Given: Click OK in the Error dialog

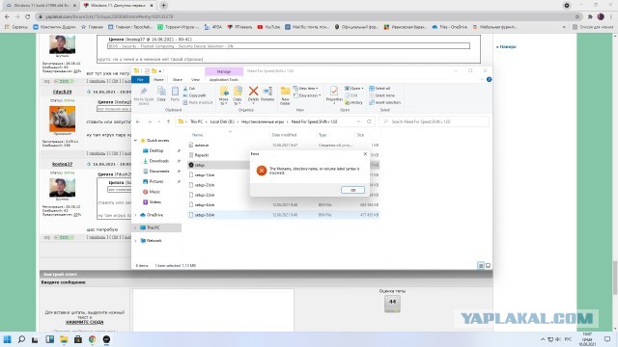Looking at the screenshot, I should point(352,190).
